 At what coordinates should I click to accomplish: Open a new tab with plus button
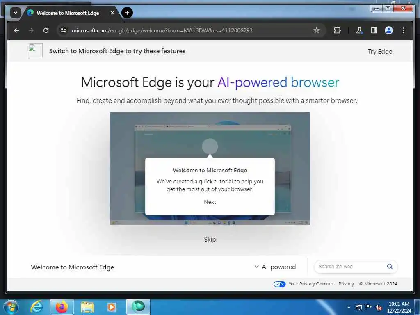pos(127,13)
